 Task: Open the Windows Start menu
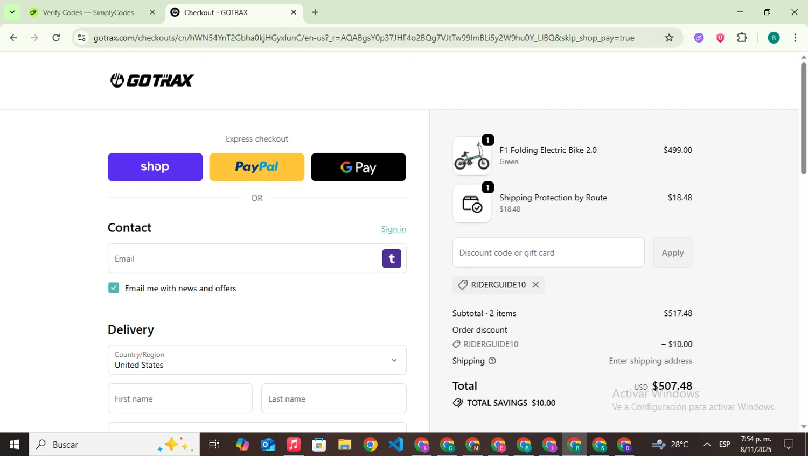pos(15,445)
